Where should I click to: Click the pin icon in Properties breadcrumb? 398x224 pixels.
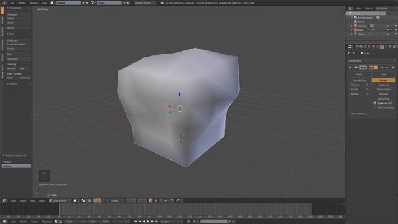pos(349,53)
